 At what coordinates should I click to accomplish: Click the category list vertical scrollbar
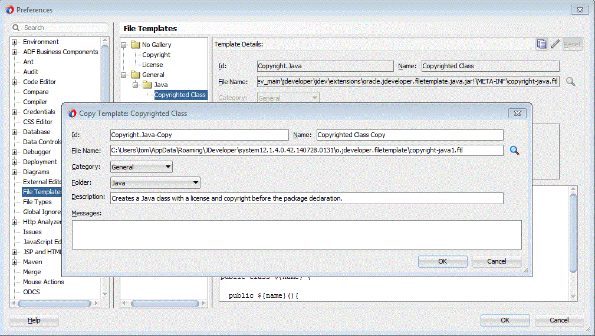tap(105, 167)
